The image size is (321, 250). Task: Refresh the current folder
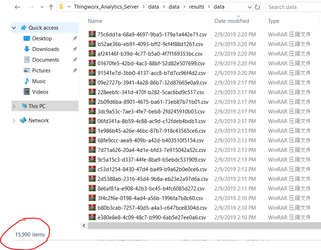257,7
